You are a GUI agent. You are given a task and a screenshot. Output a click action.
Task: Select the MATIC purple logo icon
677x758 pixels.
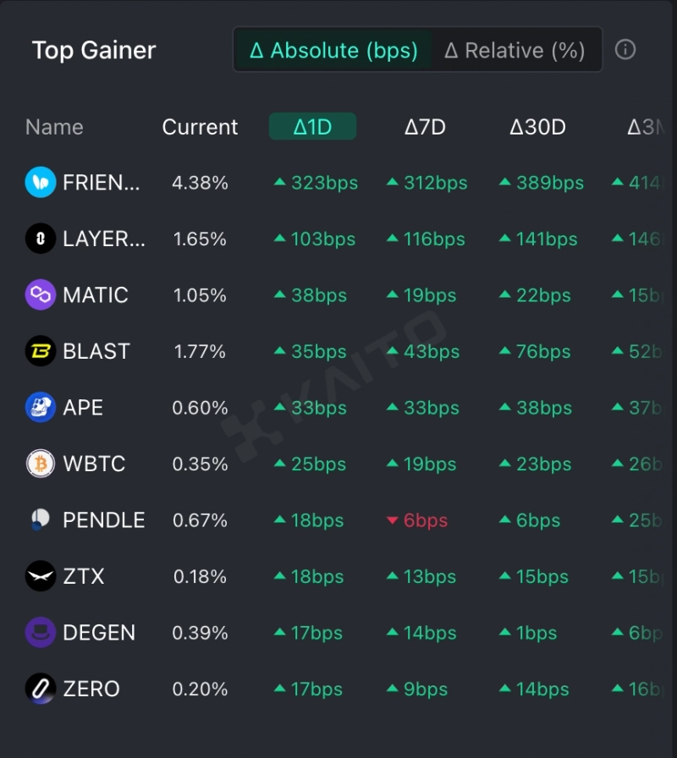click(41, 295)
